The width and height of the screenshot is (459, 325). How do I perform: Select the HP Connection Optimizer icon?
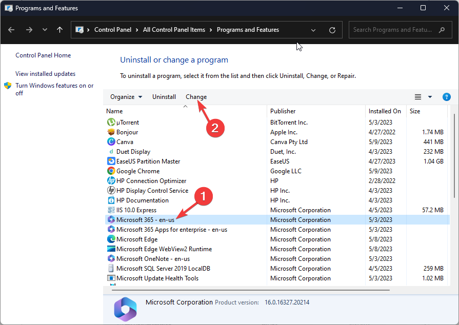point(111,180)
